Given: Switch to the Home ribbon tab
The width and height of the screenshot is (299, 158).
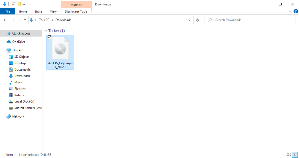Looking at the screenshot, I should coord(23,11).
